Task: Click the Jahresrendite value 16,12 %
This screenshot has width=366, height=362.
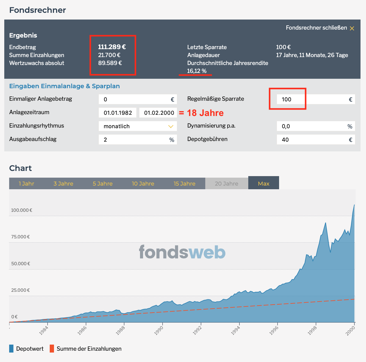Action: pyautogui.click(x=197, y=71)
